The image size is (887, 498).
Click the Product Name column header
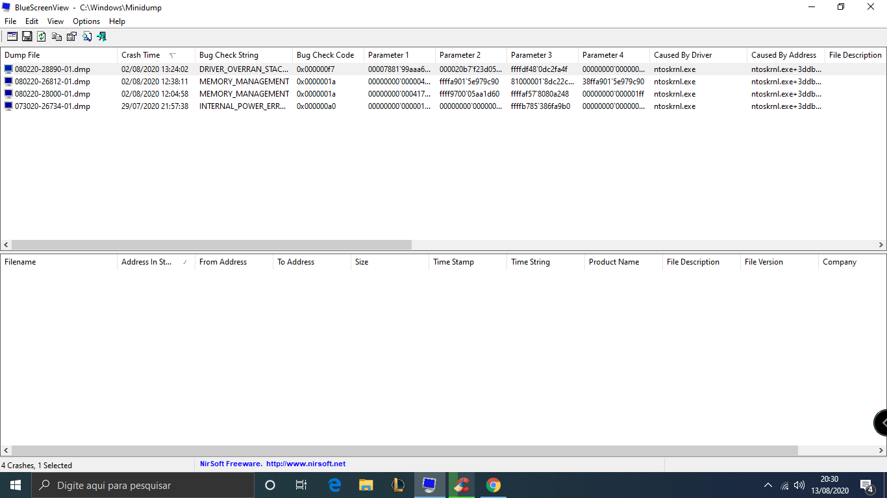click(x=623, y=262)
